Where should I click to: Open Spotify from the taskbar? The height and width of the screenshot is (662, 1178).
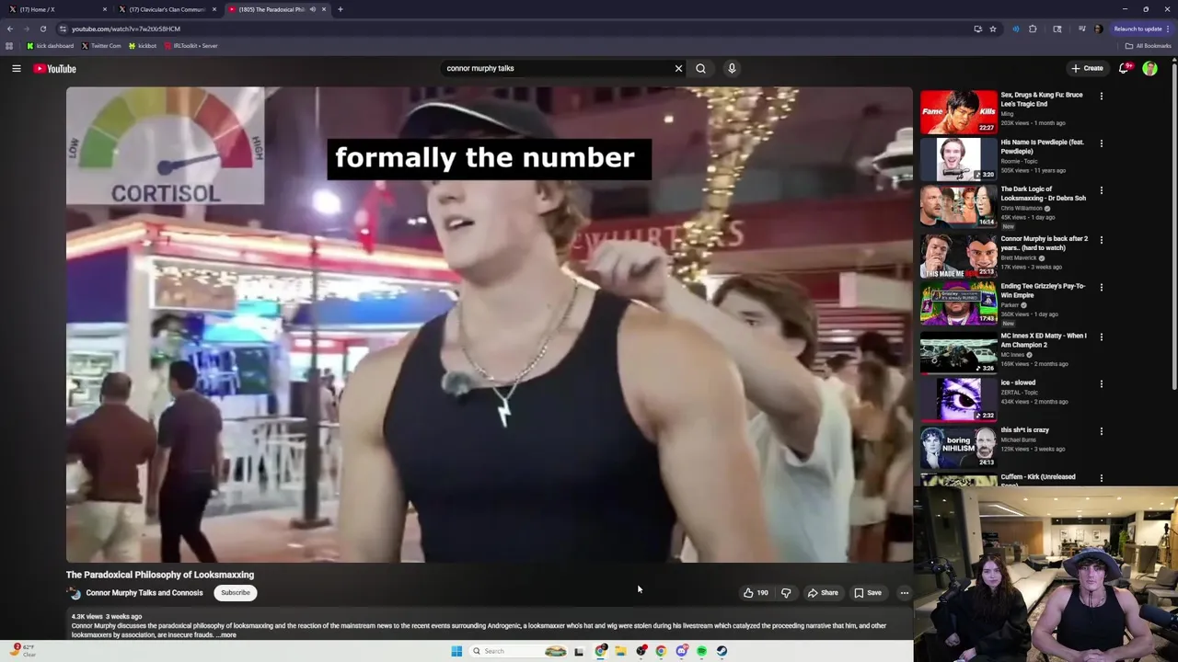[x=701, y=651]
